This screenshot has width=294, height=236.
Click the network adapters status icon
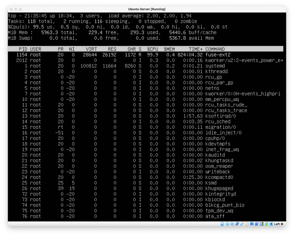(x=237, y=224)
